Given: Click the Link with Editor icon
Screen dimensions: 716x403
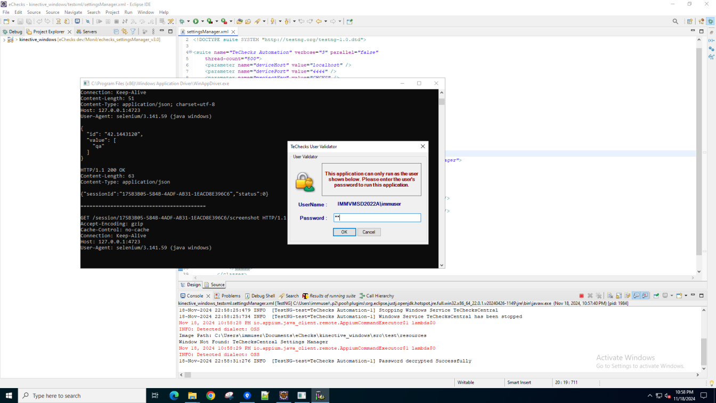Looking at the screenshot, I should (125, 31).
